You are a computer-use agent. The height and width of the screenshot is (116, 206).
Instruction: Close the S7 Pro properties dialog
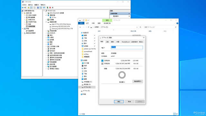point(144,38)
